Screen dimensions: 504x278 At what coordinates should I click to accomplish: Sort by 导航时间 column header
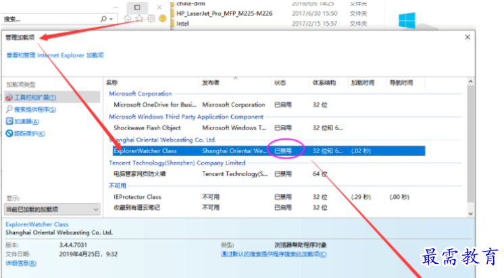tap(401, 83)
